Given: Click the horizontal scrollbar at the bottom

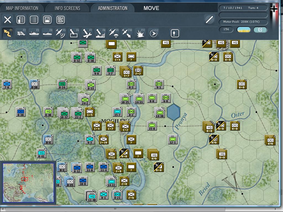Looking at the screenshot, I should 115,209.
